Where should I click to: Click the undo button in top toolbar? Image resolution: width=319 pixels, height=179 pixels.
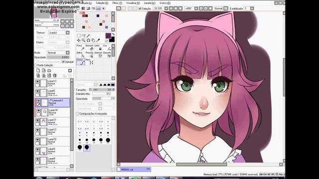tap(119, 8)
